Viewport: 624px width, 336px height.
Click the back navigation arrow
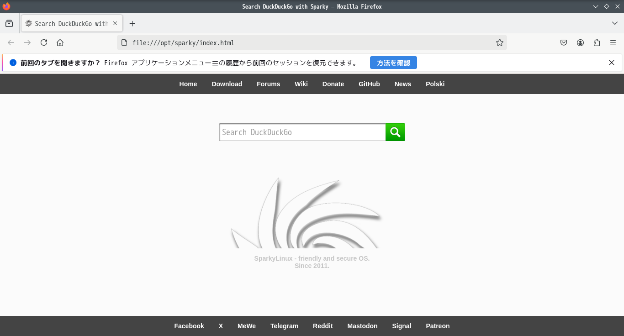click(11, 42)
